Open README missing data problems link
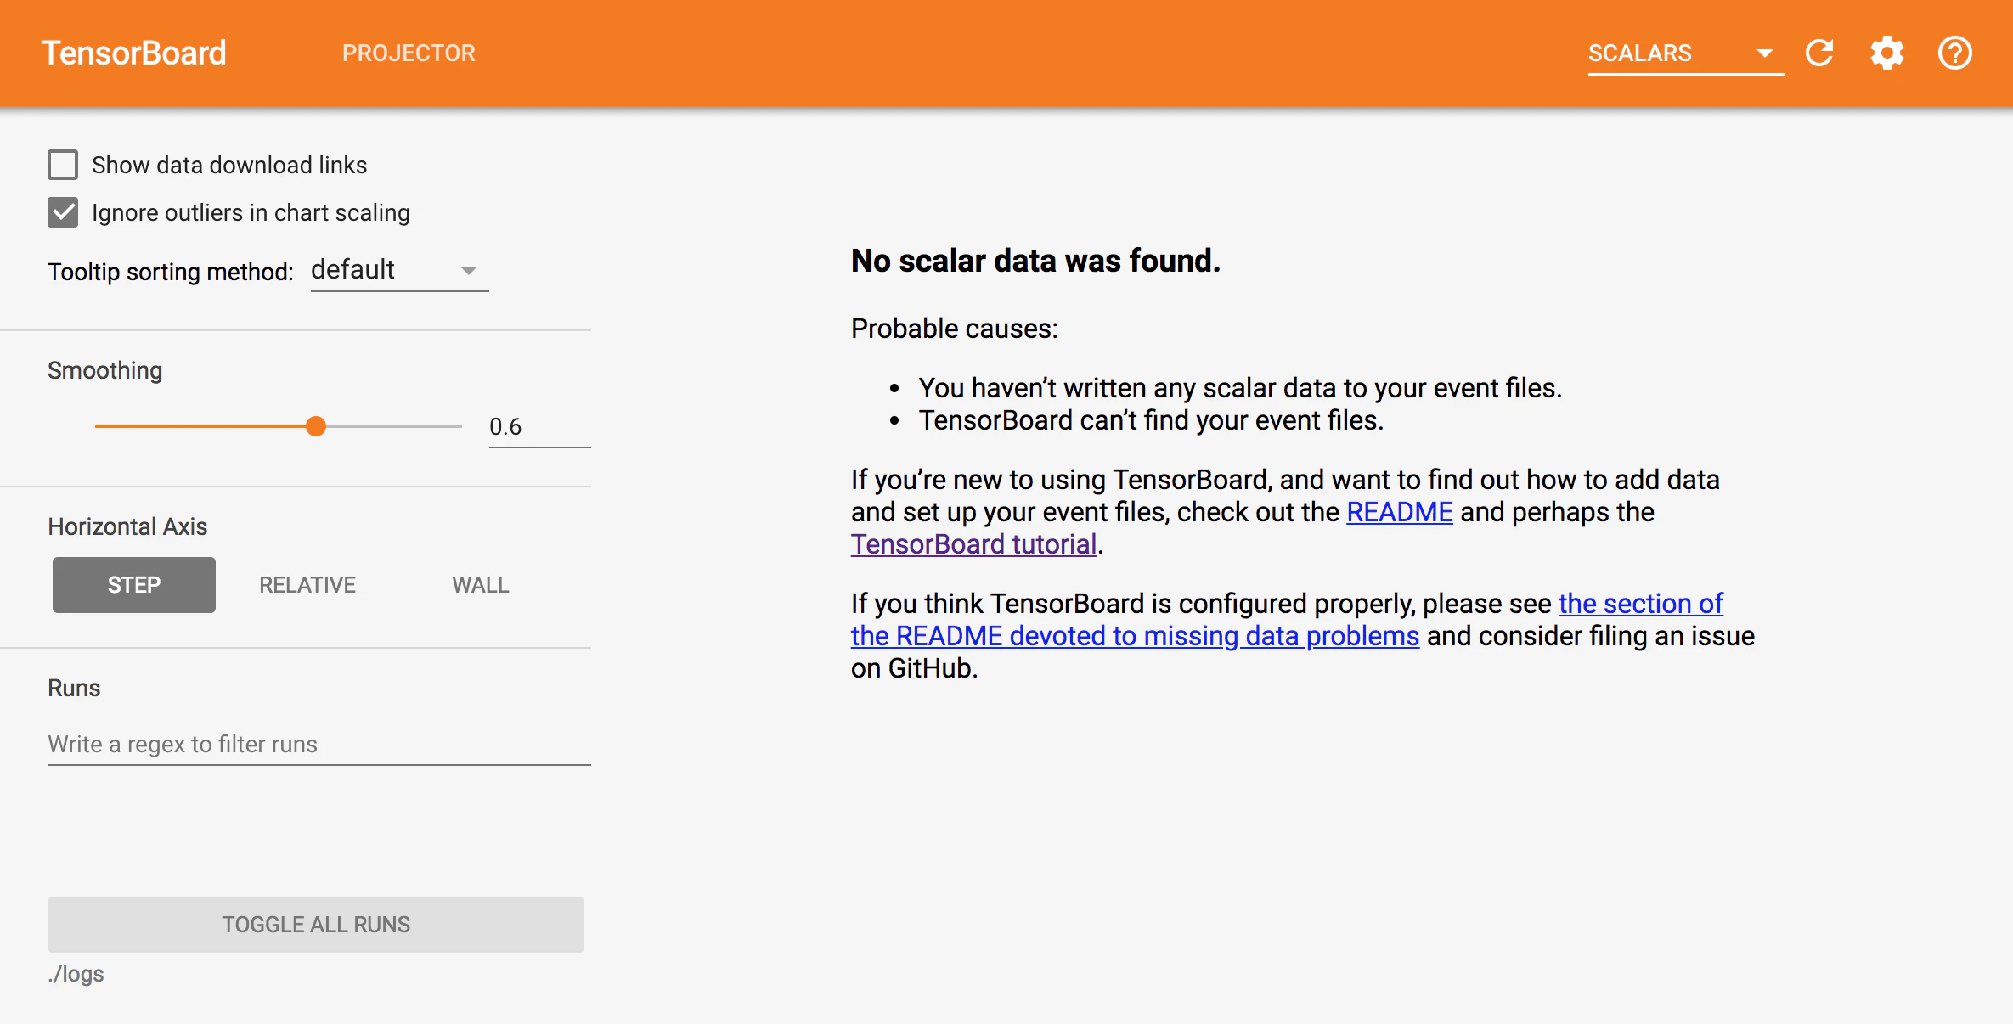The height and width of the screenshot is (1024, 2013). click(1288, 620)
